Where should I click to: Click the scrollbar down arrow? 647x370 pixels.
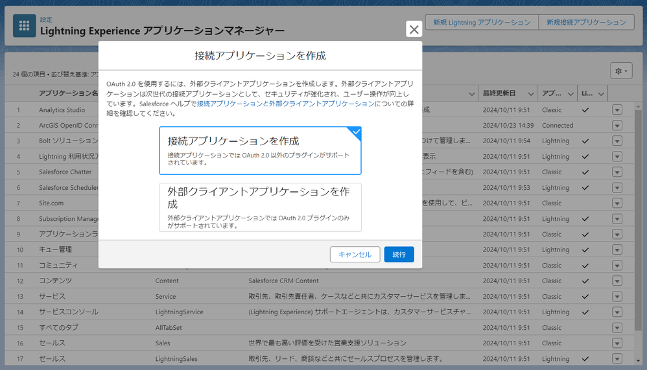[x=638, y=361]
